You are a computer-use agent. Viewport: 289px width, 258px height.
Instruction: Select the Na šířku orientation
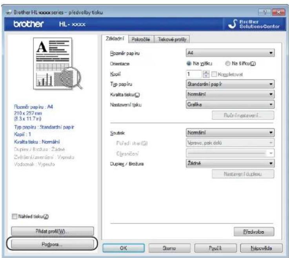click(x=240, y=63)
